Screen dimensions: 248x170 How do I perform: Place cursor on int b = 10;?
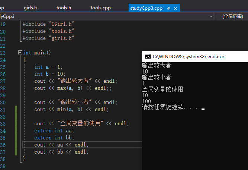(50, 74)
